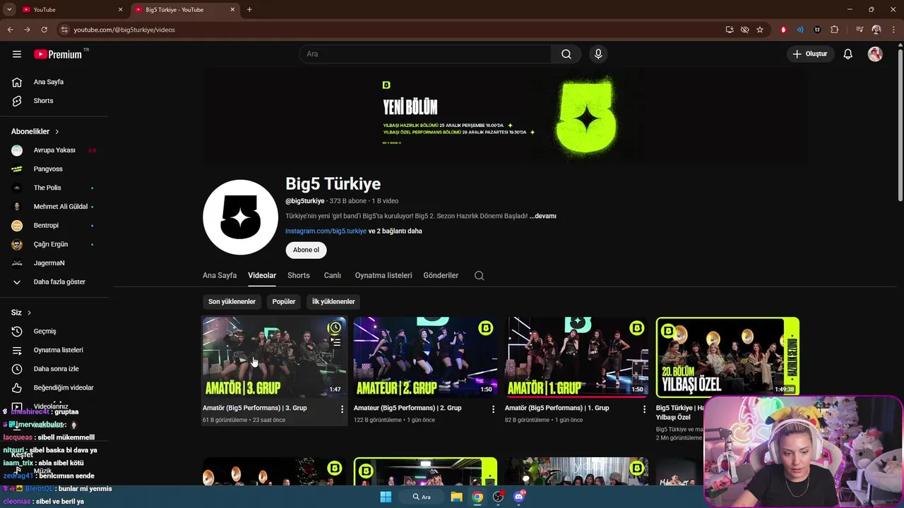Open instagram.com/big5.turkiye link
904x508 pixels.
pyautogui.click(x=326, y=231)
